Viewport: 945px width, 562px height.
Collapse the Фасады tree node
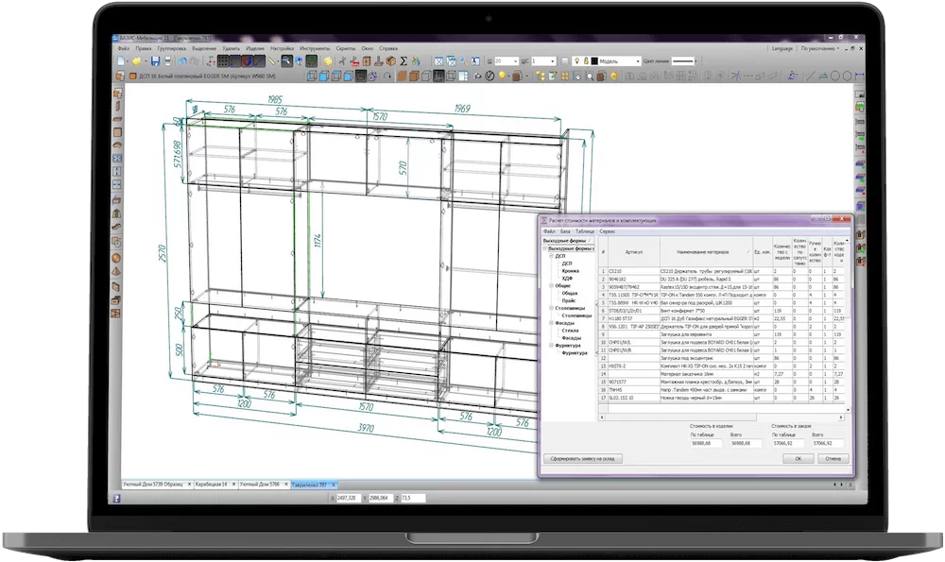point(550,323)
